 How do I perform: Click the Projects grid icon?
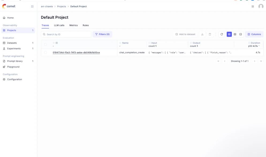(4, 30)
